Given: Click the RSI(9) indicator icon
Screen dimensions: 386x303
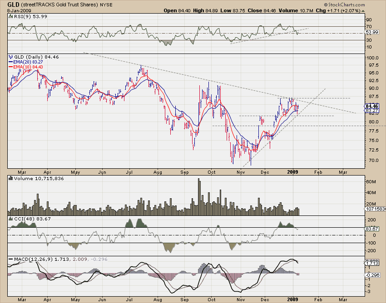Looking at the screenshot, I should pos(10,16).
